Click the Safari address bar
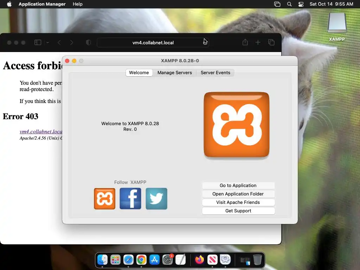The width and height of the screenshot is (360, 270). pyautogui.click(x=153, y=43)
